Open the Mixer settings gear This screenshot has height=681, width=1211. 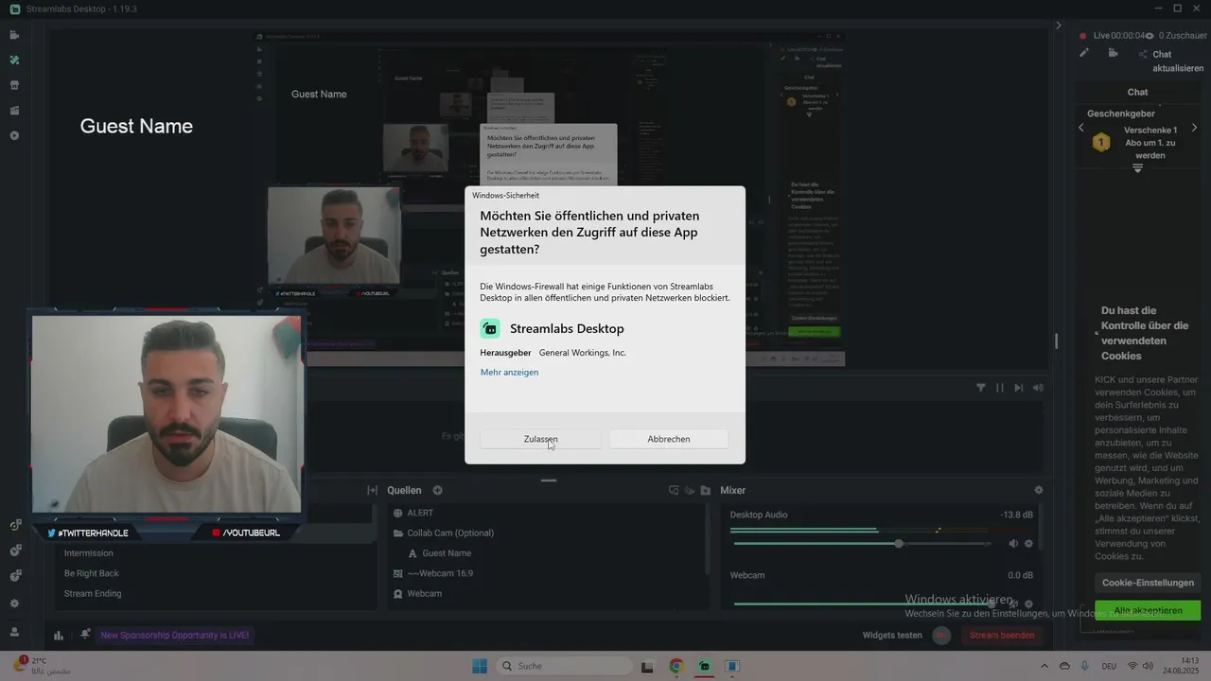(1039, 490)
